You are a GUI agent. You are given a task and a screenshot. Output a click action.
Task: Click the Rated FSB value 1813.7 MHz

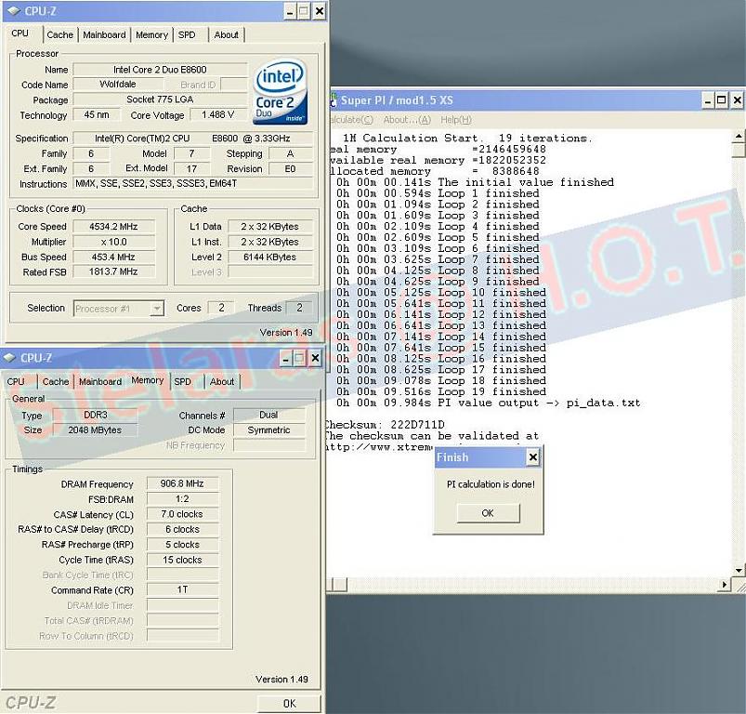click(x=113, y=271)
